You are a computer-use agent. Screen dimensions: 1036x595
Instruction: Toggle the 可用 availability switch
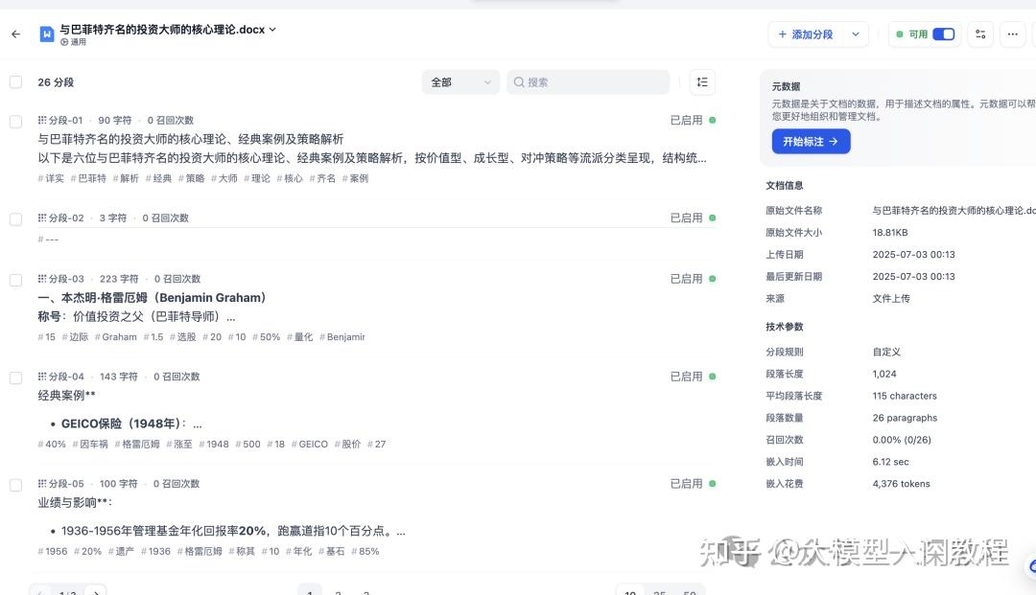pos(944,34)
